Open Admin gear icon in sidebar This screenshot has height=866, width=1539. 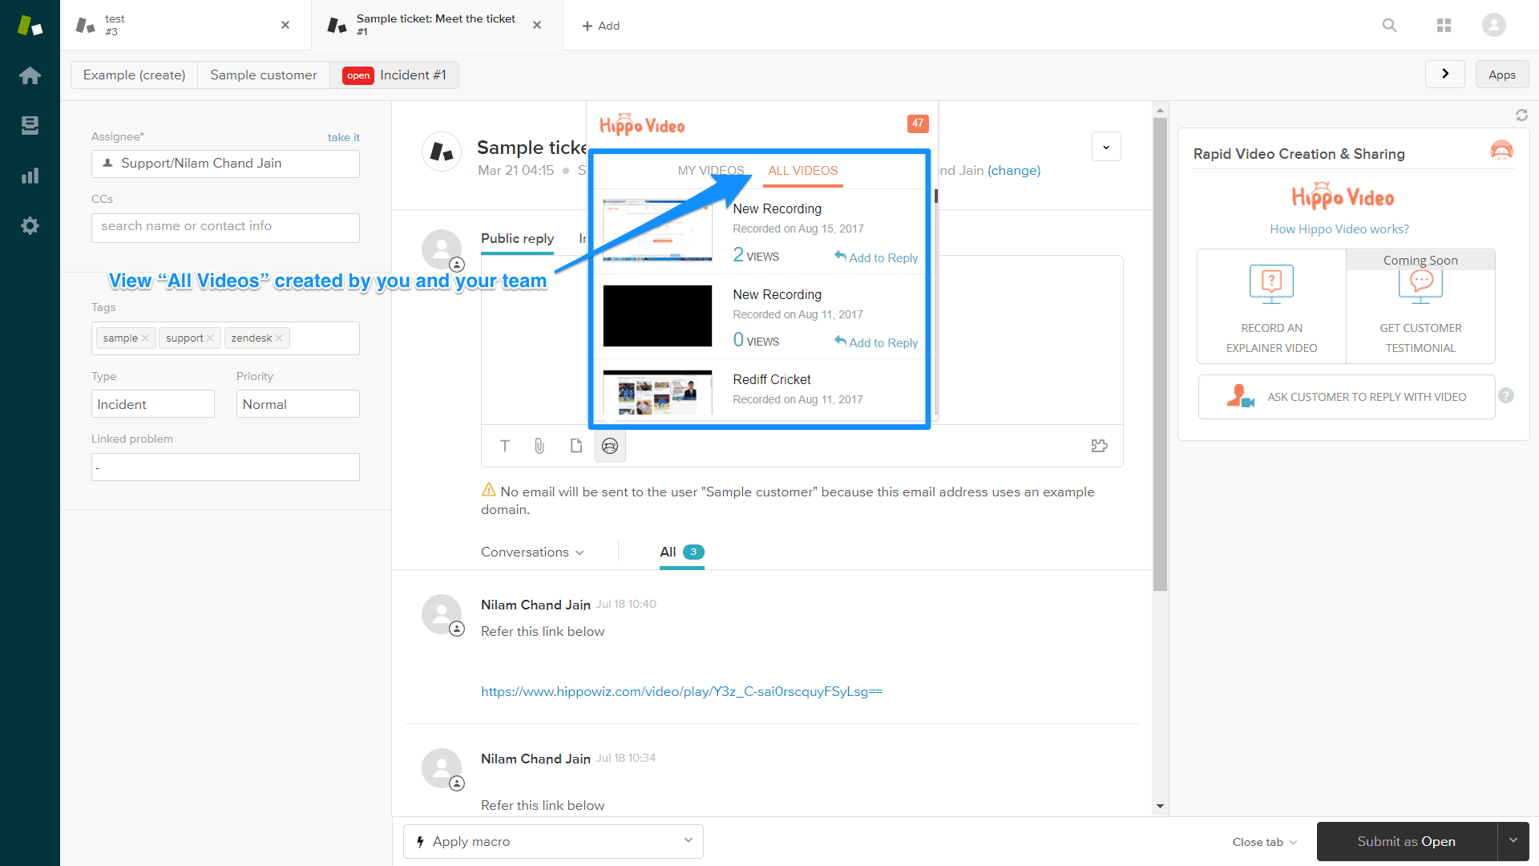(x=30, y=226)
